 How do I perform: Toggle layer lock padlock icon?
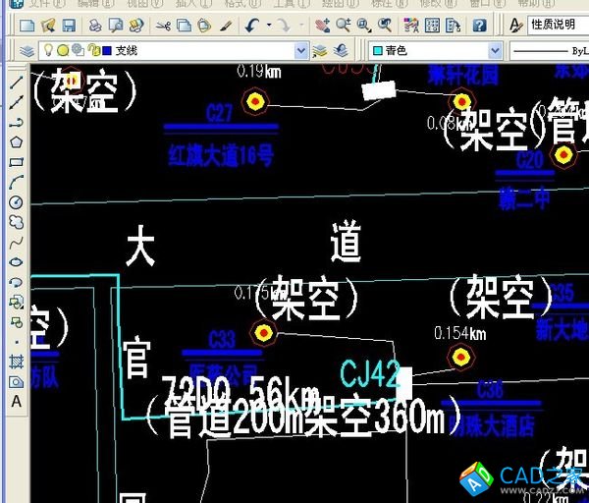click(x=92, y=50)
